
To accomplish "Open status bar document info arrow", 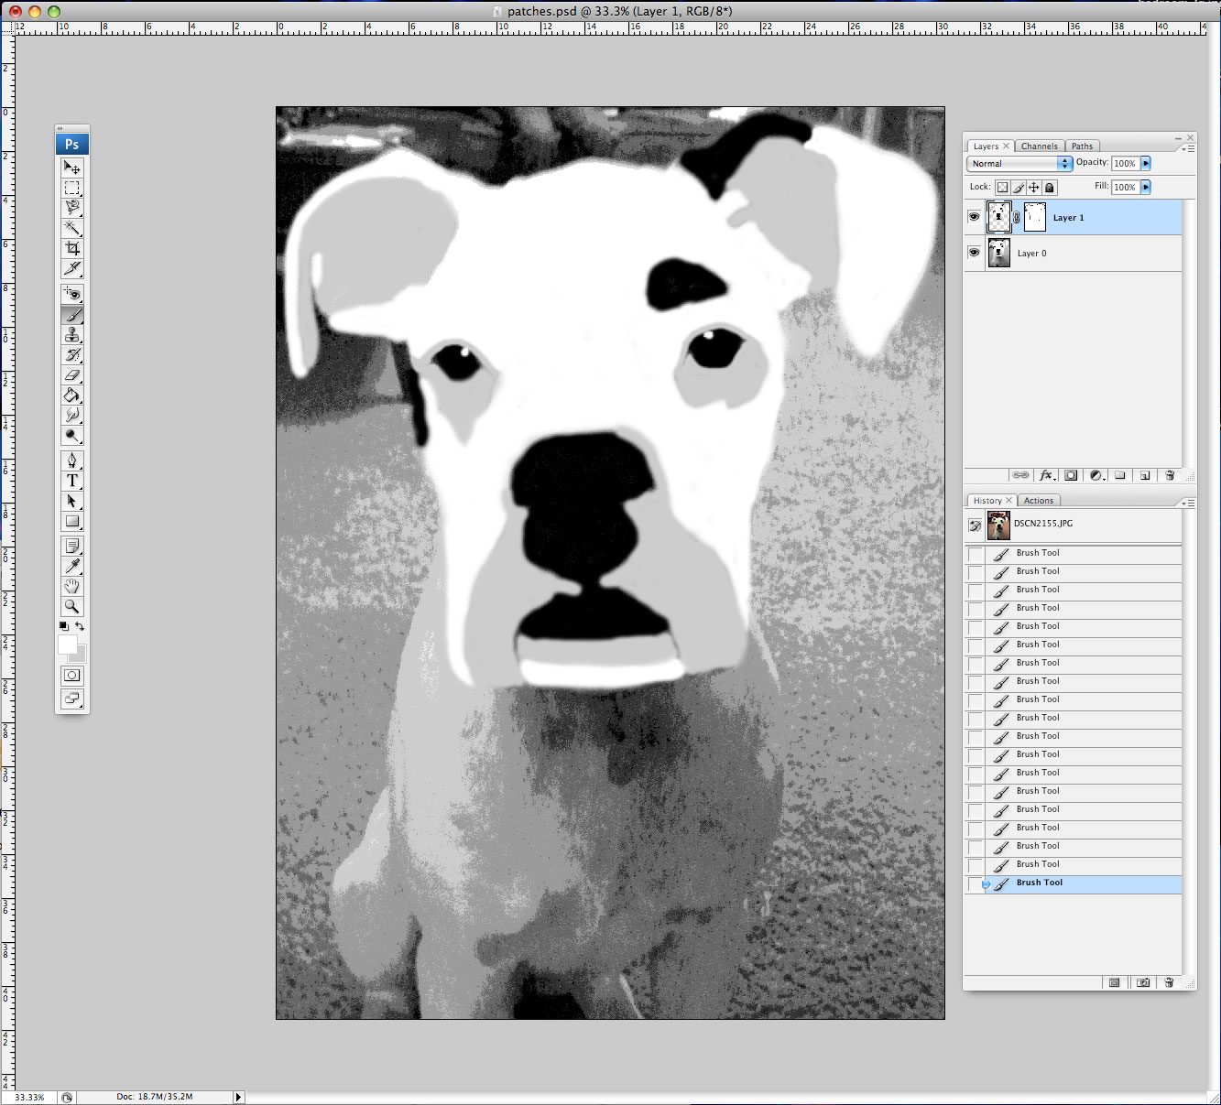I will pyautogui.click(x=239, y=1097).
